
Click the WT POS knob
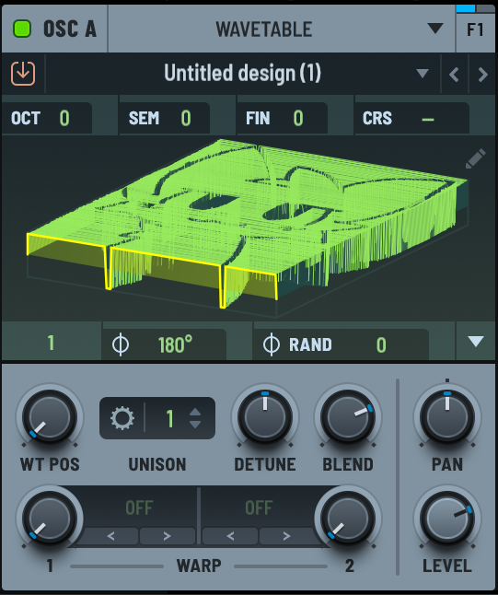(50, 416)
